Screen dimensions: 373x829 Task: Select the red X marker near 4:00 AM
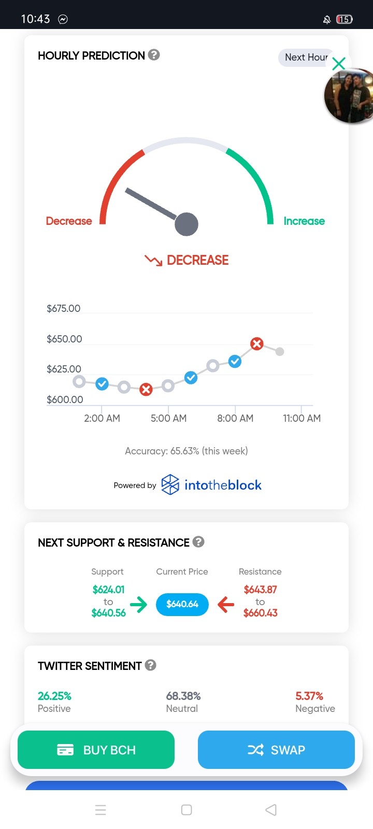click(146, 389)
